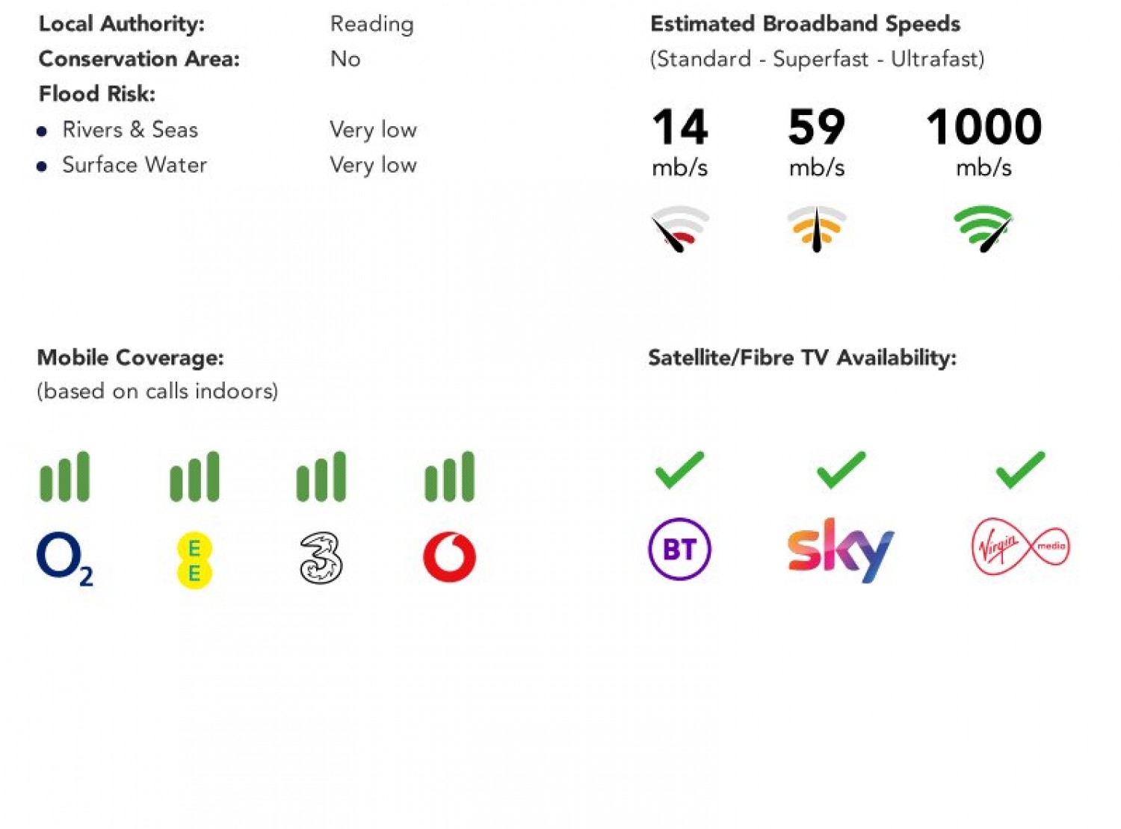Screen dimensions: 1121x829
Task: Click the 1000 mb/s speed value
Action: point(983,127)
